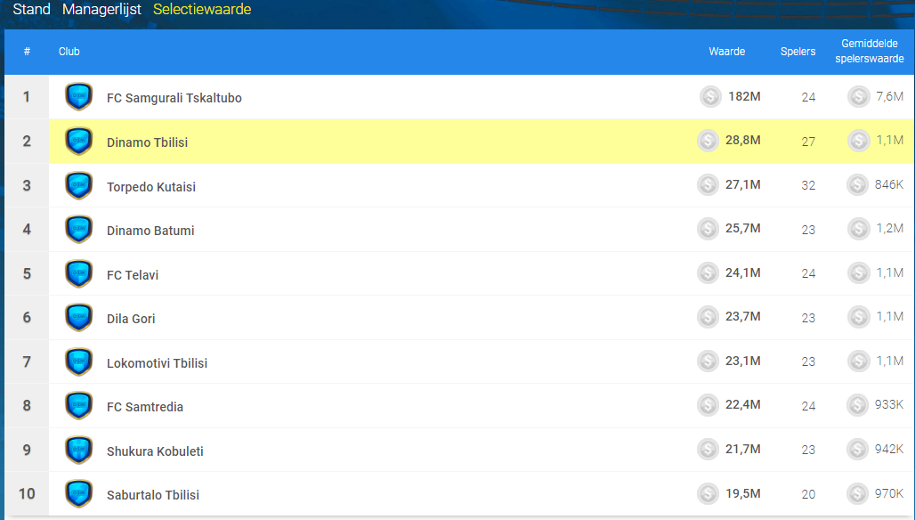The image size is (915, 520).
Task: Open Saburtalo Tbilisi club name
Action: (x=153, y=495)
